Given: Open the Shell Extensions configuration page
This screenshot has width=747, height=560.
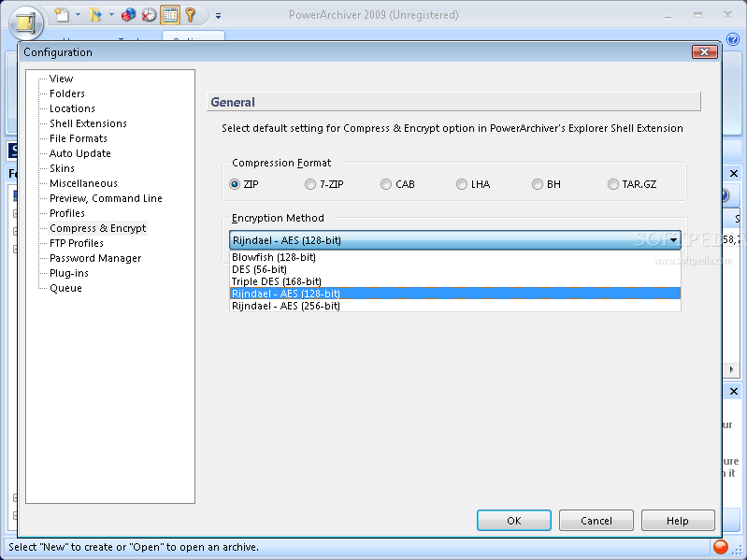Looking at the screenshot, I should pyautogui.click(x=88, y=123).
